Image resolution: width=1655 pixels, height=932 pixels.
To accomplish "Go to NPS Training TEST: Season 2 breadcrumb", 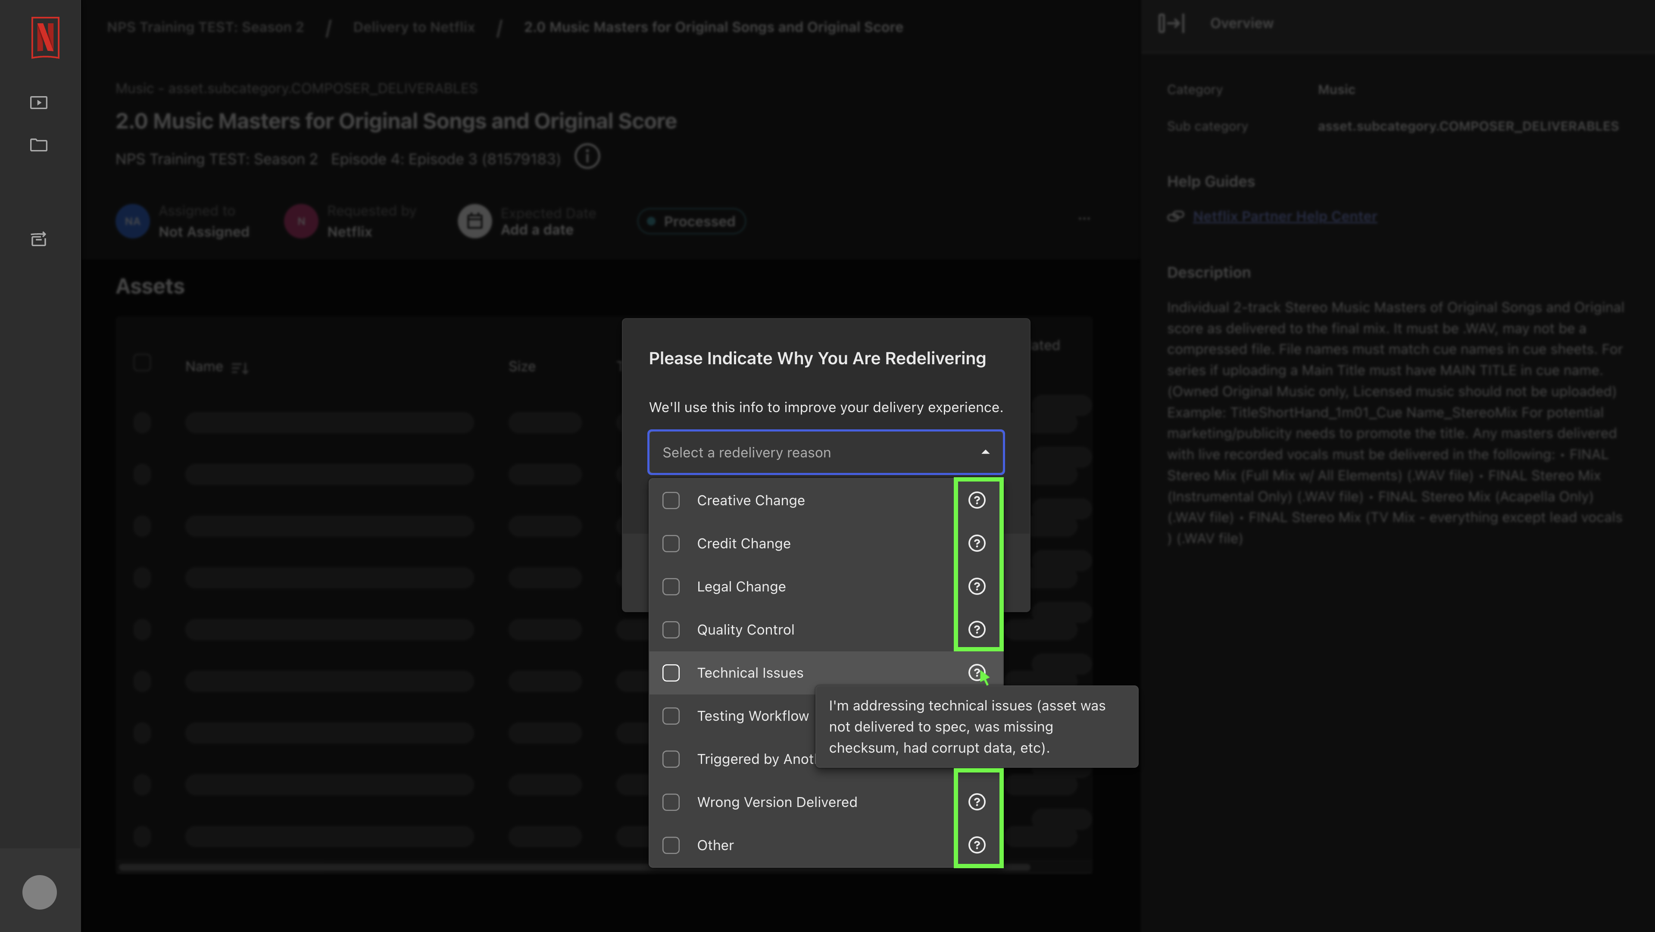I will (x=205, y=27).
